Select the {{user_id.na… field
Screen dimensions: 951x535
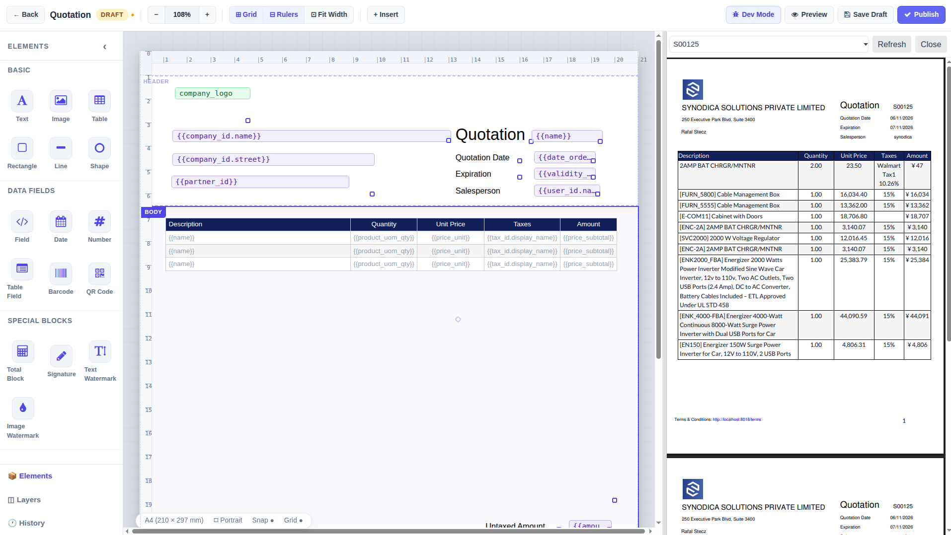point(567,191)
